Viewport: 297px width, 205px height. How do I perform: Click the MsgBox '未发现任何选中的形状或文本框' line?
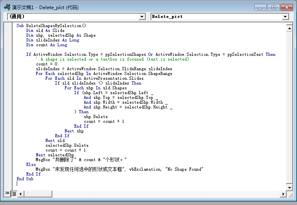(x=119, y=169)
